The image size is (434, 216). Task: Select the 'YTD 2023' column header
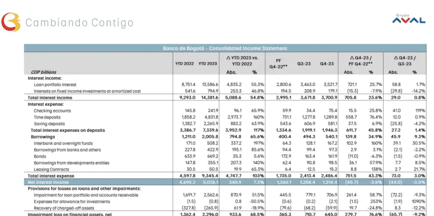click(208, 64)
